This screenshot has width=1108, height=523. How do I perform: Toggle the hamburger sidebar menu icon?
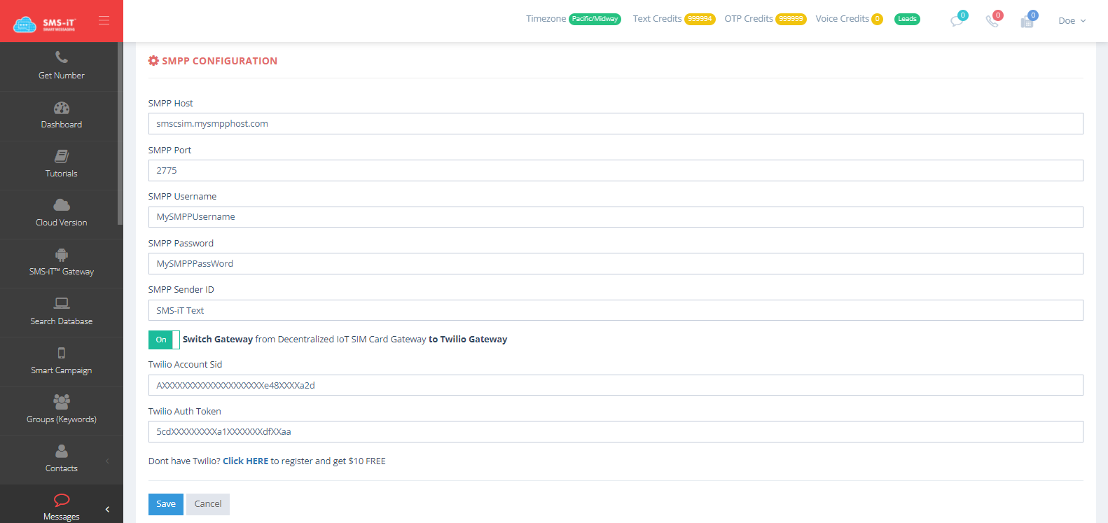pyautogui.click(x=104, y=20)
